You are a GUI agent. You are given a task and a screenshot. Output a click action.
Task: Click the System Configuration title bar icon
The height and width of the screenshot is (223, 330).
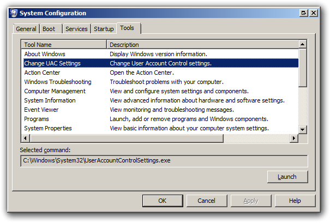(14, 13)
